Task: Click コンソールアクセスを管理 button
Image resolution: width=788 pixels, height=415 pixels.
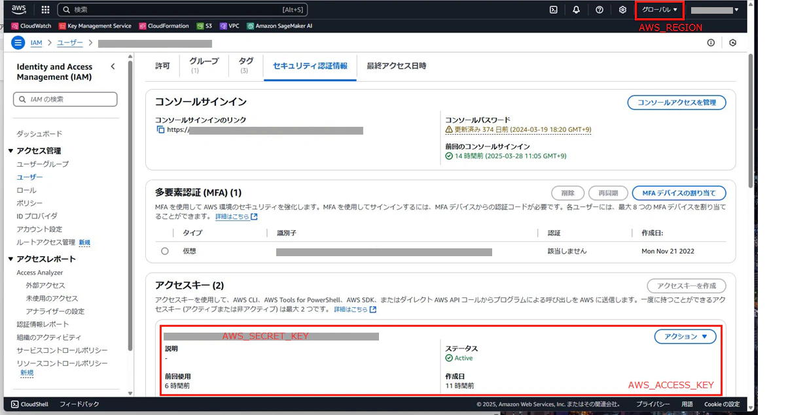Action: 677,102
